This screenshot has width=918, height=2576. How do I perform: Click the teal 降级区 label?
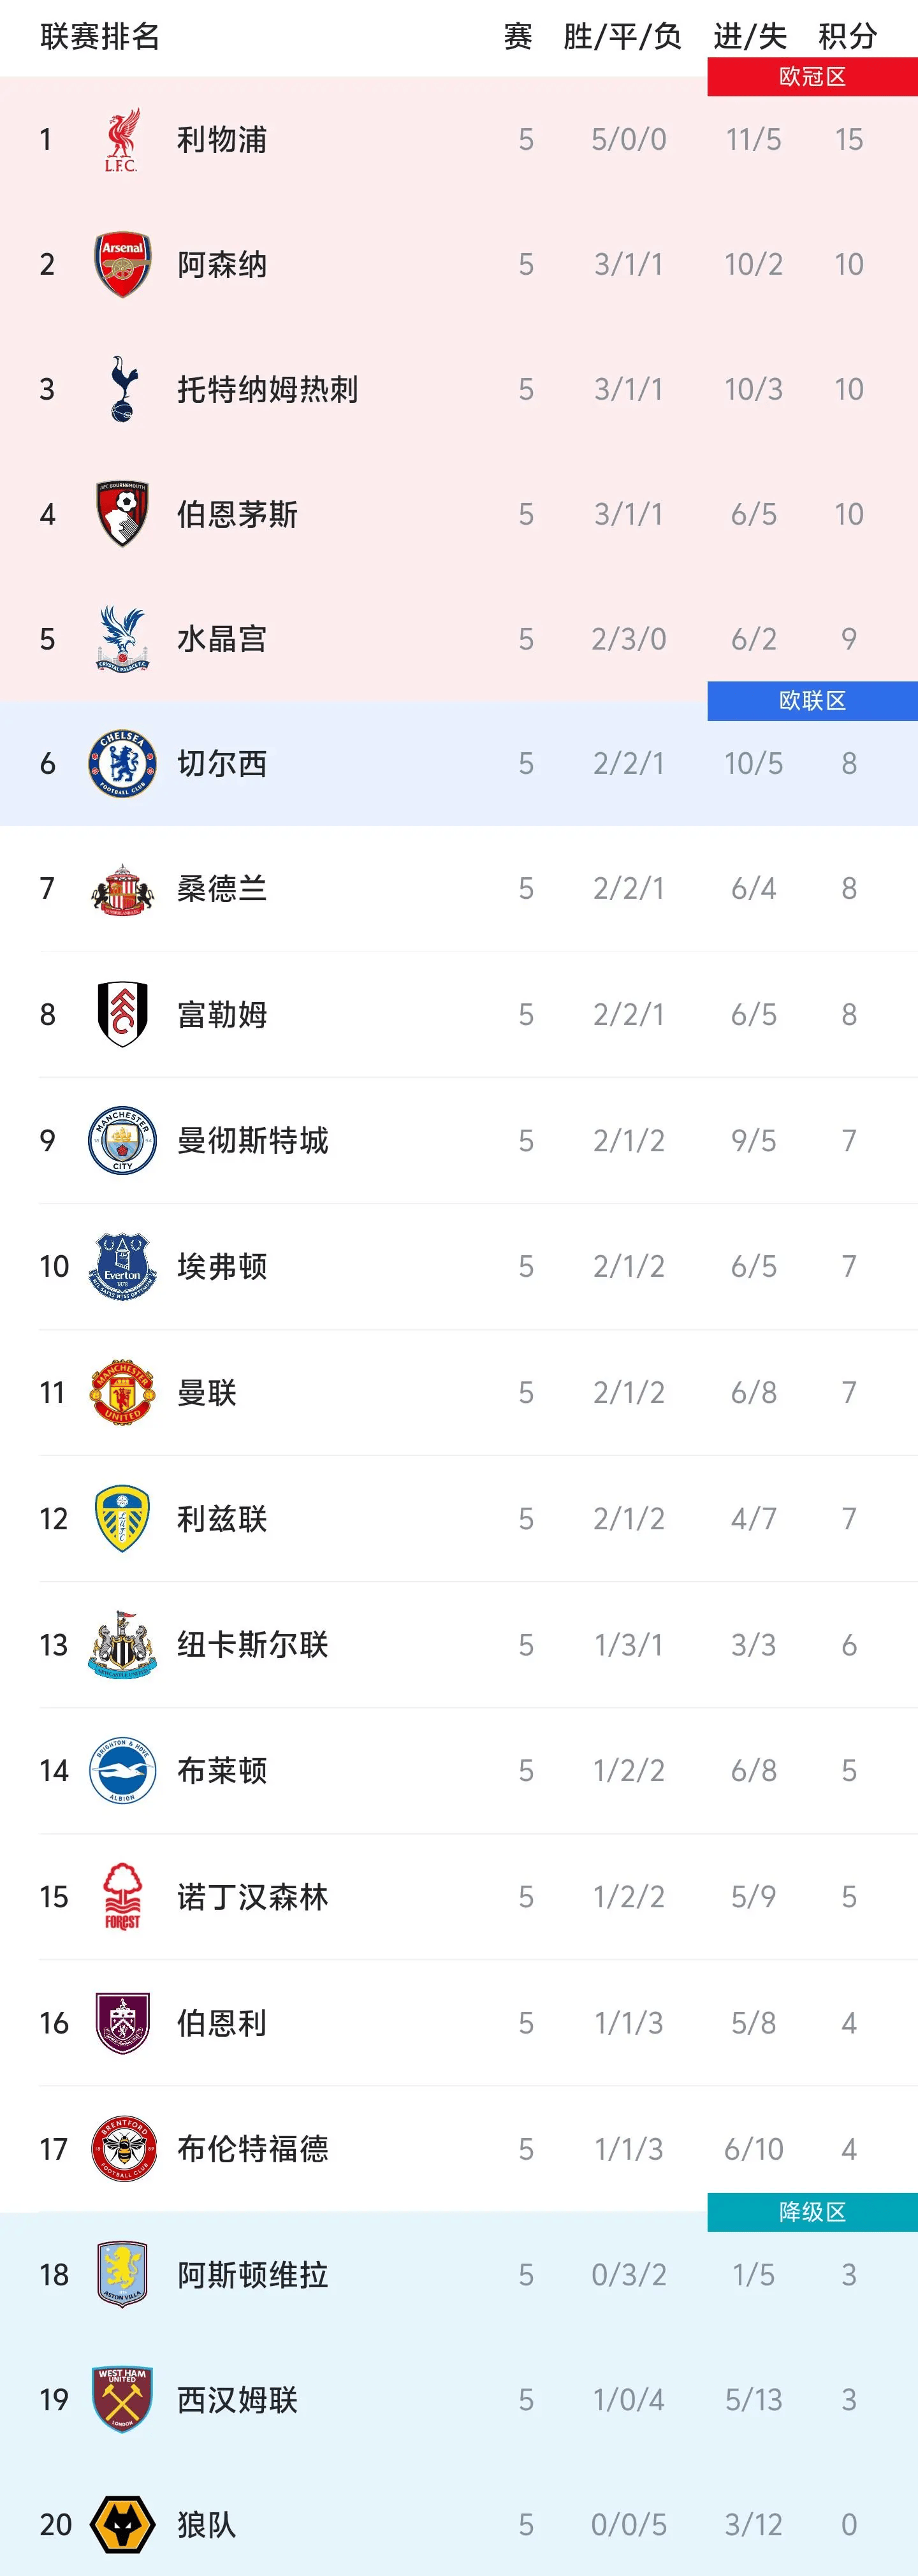pos(812,2212)
